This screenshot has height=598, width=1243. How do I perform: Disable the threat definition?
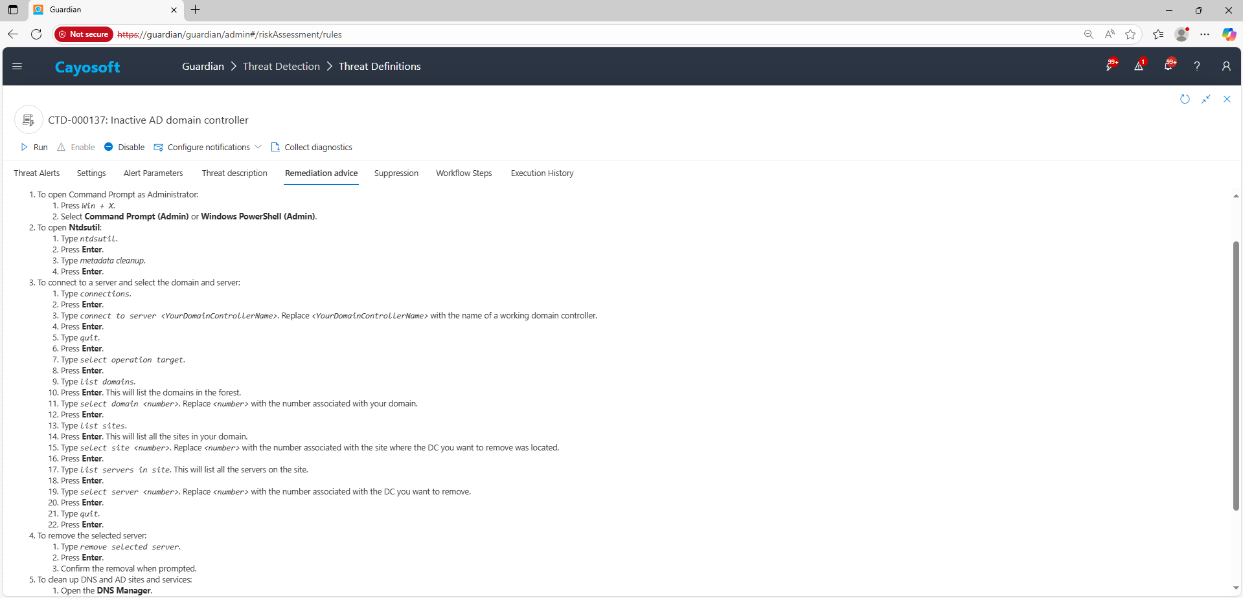(124, 148)
